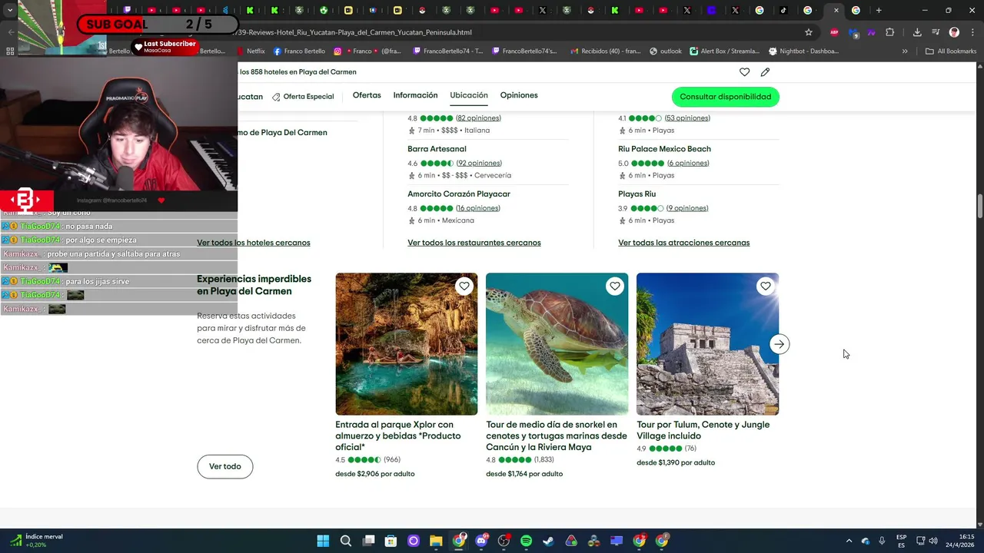984x553 pixels.
Task: Switch to the Ofertas tab
Action: pos(367,95)
